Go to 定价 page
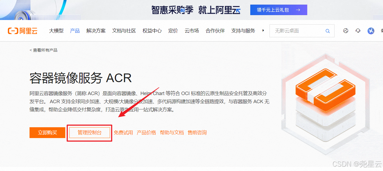This screenshot has width=383, height=171. (173, 31)
